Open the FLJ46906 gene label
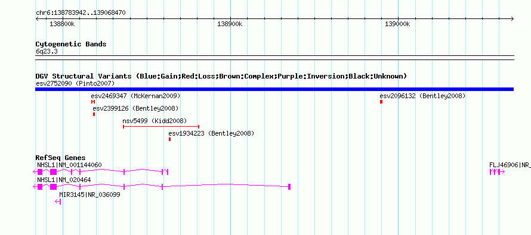531x235 pixels. [x=510, y=165]
